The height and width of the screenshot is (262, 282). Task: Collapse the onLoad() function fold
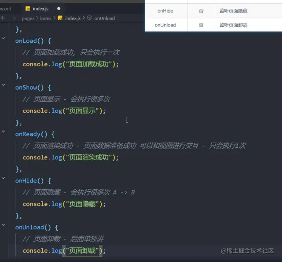pyautogui.click(x=3, y=38)
